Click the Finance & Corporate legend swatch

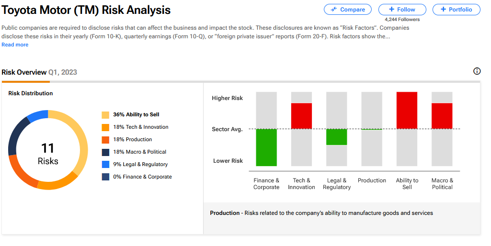click(105, 177)
